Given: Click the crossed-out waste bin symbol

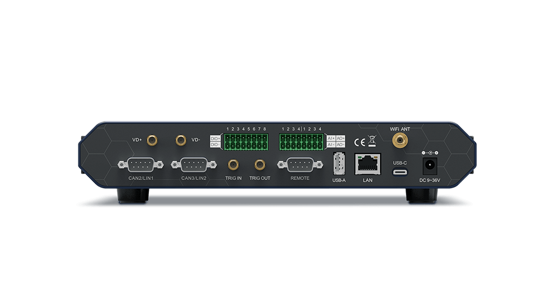Looking at the screenshot, I should (372, 142).
